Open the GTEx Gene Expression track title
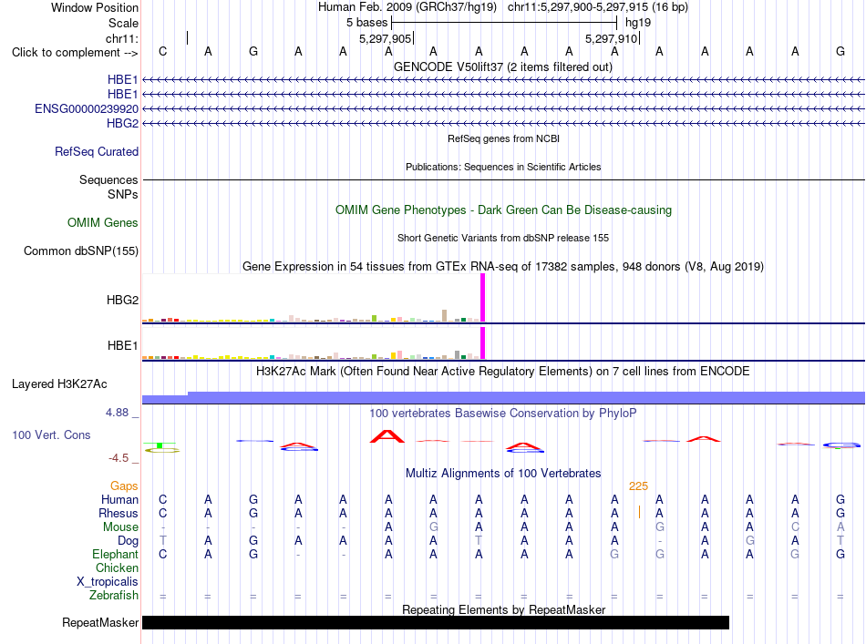The width and height of the screenshot is (866, 644). tap(503, 267)
